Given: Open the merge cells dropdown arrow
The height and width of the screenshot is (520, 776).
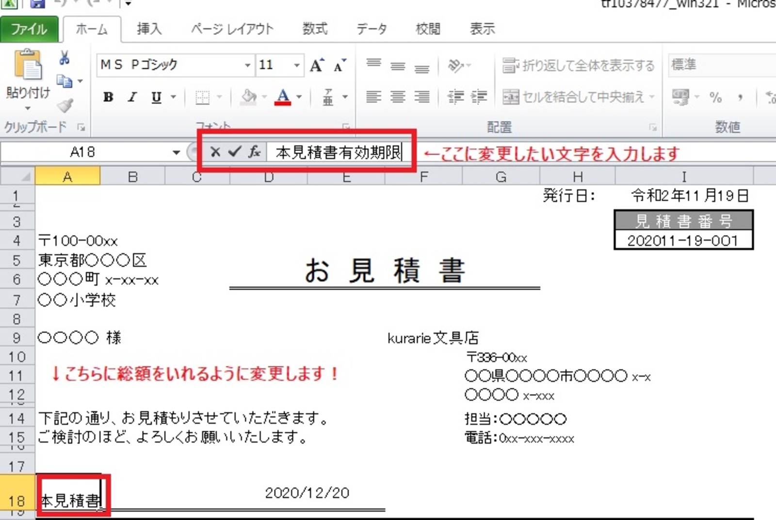Looking at the screenshot, I should tap(651, 97).
